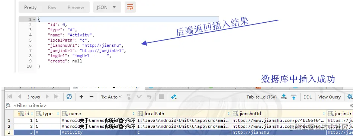The height and width of the screenshot is (136, 353).
Task: Select row number 2 header
Action: coord(9,126)
